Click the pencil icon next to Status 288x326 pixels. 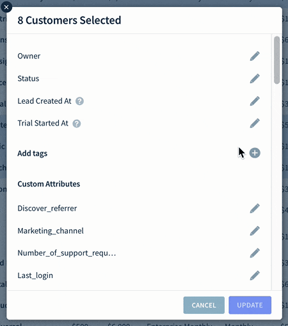[255, 79]
